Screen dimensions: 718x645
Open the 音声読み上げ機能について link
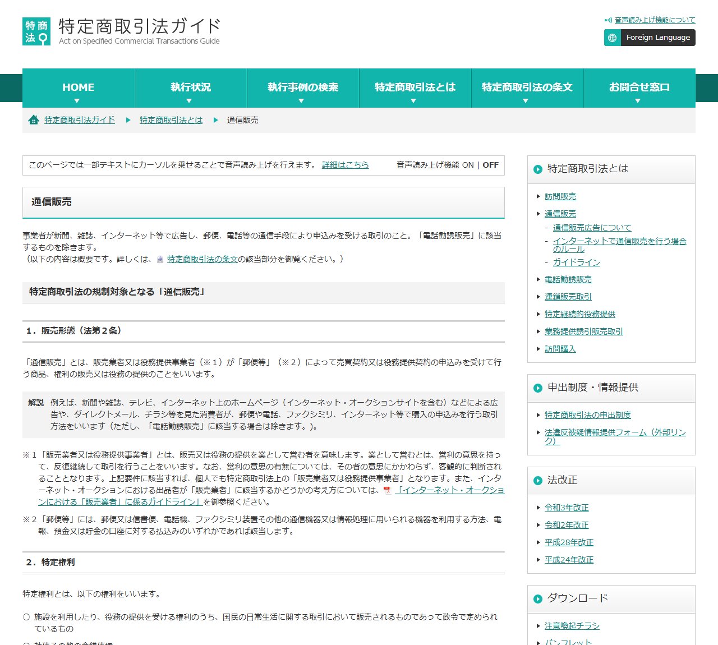point(655,20)
